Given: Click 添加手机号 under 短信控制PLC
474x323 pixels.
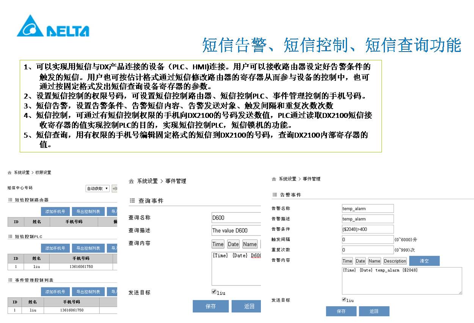Looking at the screenshot, I should click(55, 248).
